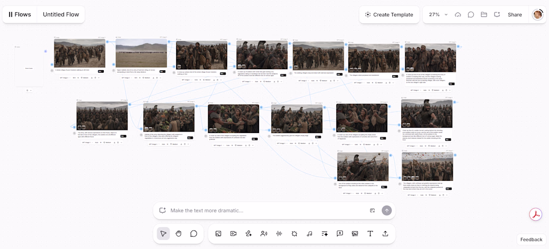Click the Untitled Flow title
549x249 pixels.
point(61,14)
